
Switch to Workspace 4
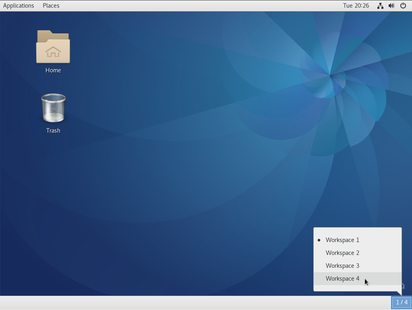click(342, 278)
